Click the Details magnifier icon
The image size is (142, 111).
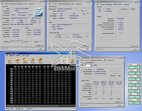[x=72, y=61]
